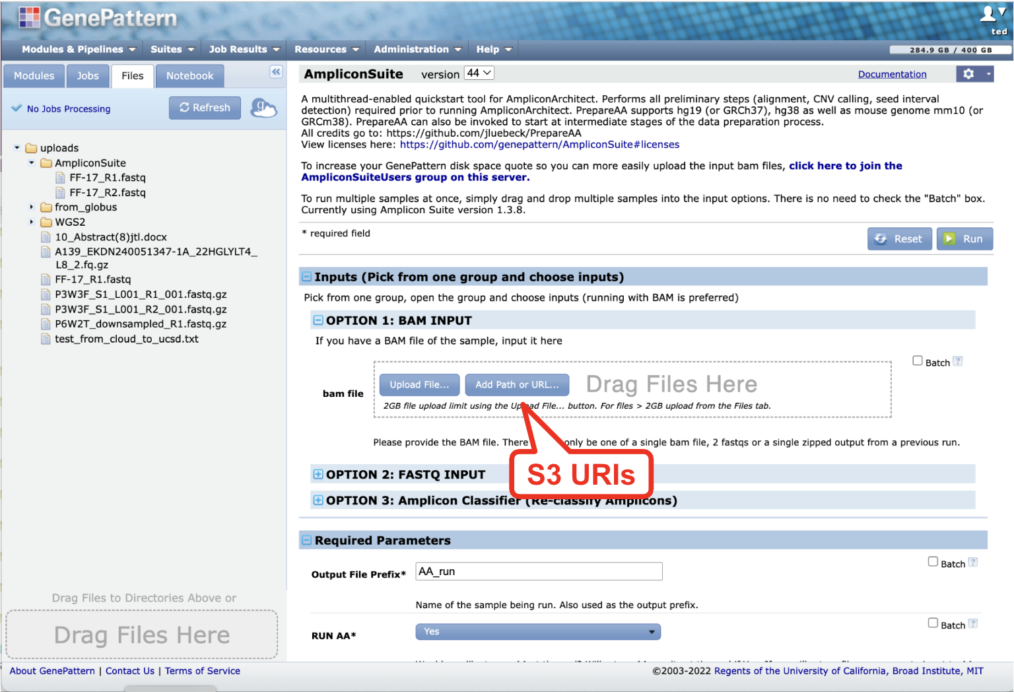Screen dimensions: 1014x692
Task: Click the file icon of P6W2T_downsampled_R1.fastq.gz
Action: [46, 324]
